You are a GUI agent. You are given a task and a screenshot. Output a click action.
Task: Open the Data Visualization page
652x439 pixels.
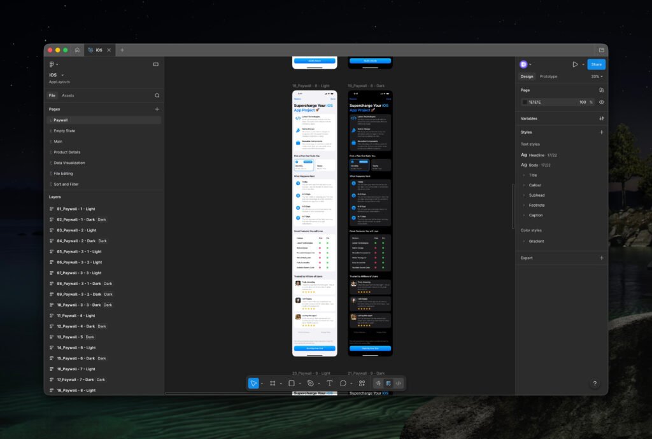(x=104, y=163)
